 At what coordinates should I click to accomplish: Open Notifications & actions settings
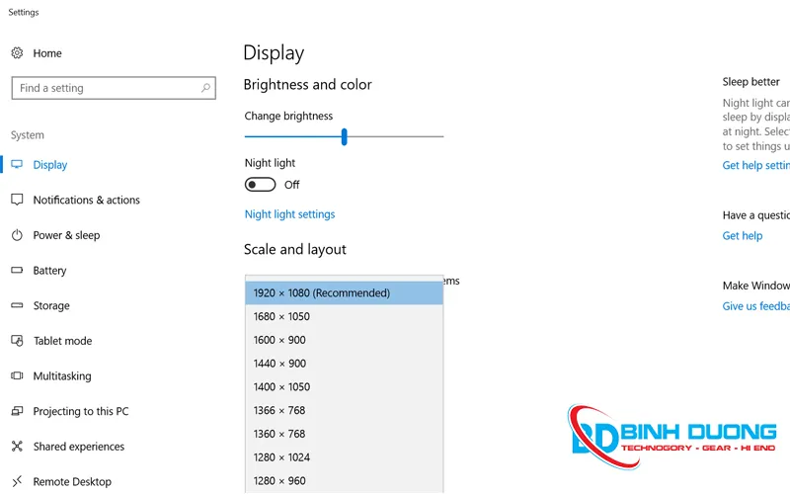[x=86, y=200]
